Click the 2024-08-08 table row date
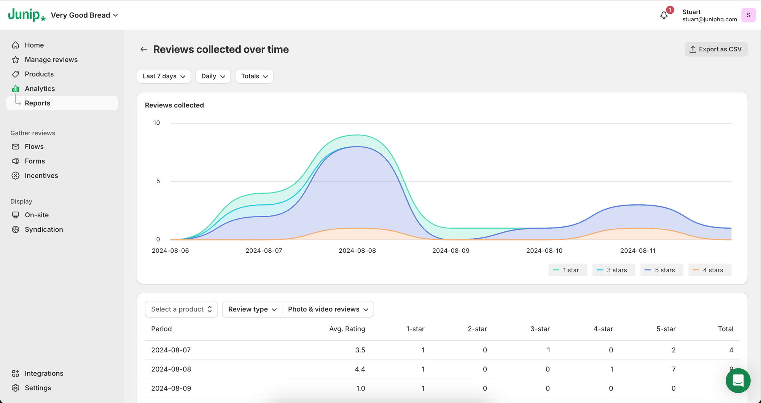The image size is (761, 403). pyautogui.click(x=171, y=369)
